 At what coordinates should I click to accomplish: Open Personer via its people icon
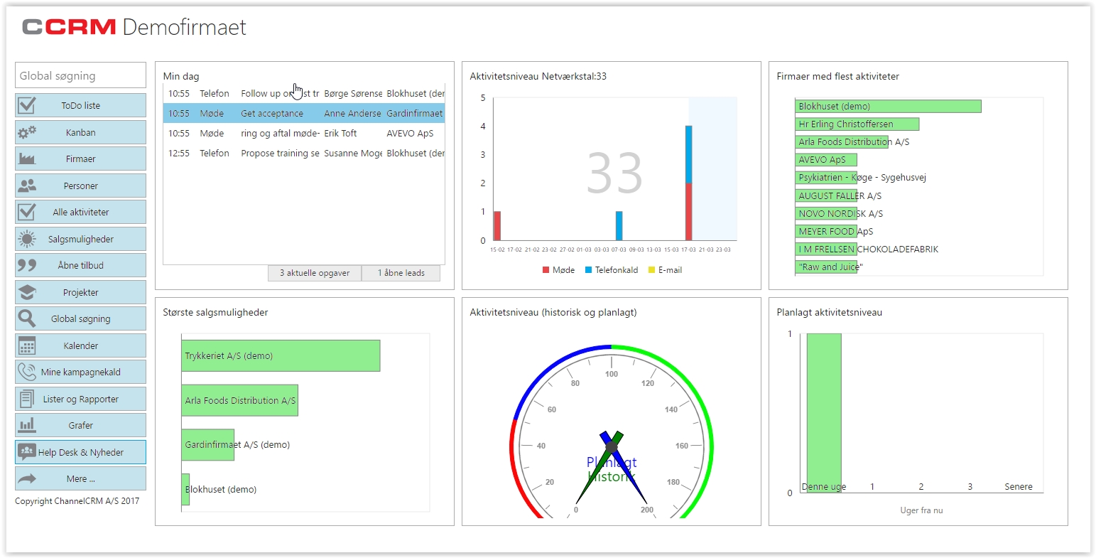(27, 186)
